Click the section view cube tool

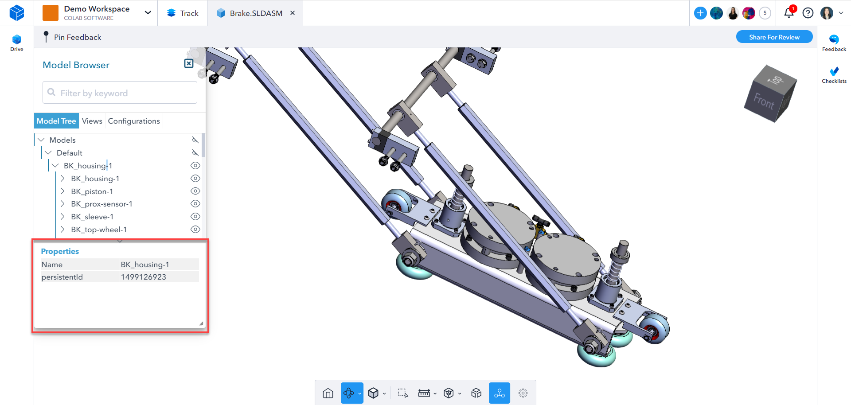(x=449, y=393)
